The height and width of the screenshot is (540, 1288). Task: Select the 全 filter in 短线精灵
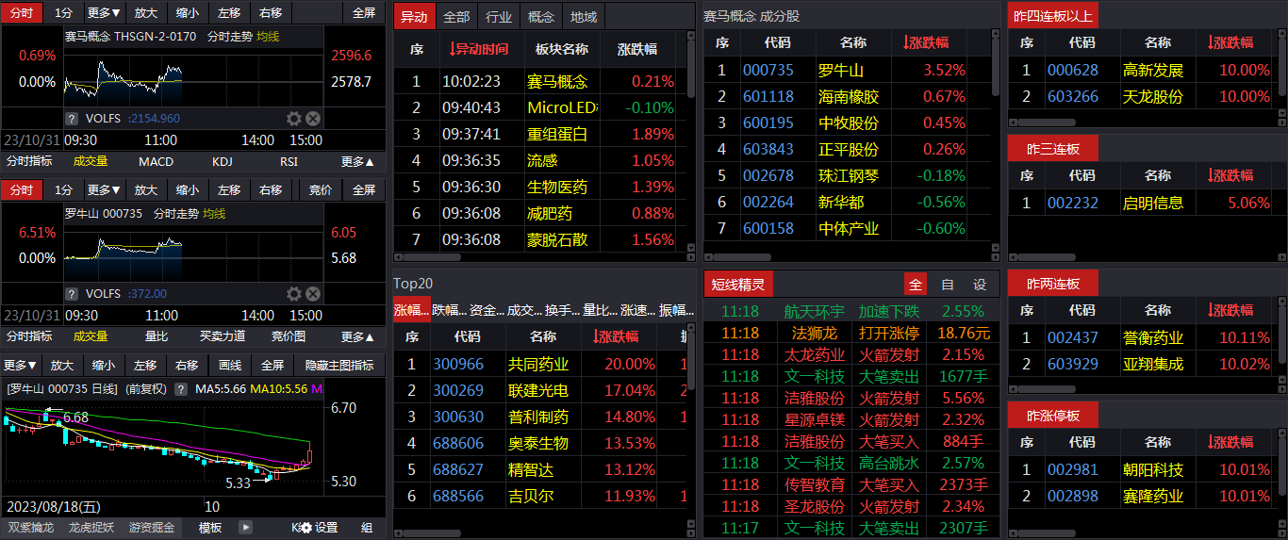pos(915,285)
